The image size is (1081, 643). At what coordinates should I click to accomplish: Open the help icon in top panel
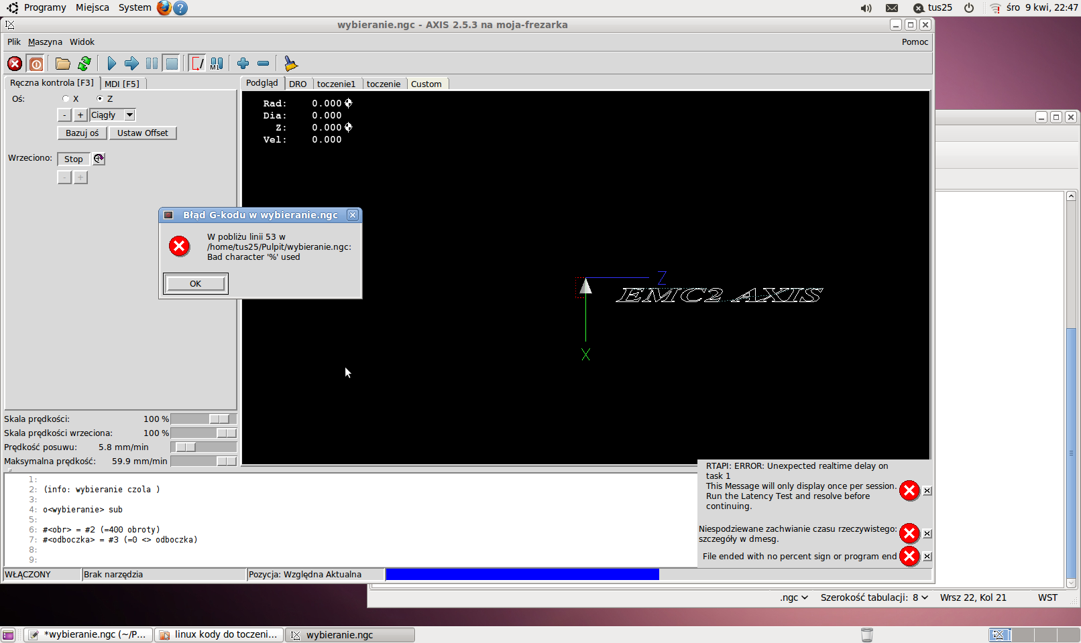tap(180, 8)
